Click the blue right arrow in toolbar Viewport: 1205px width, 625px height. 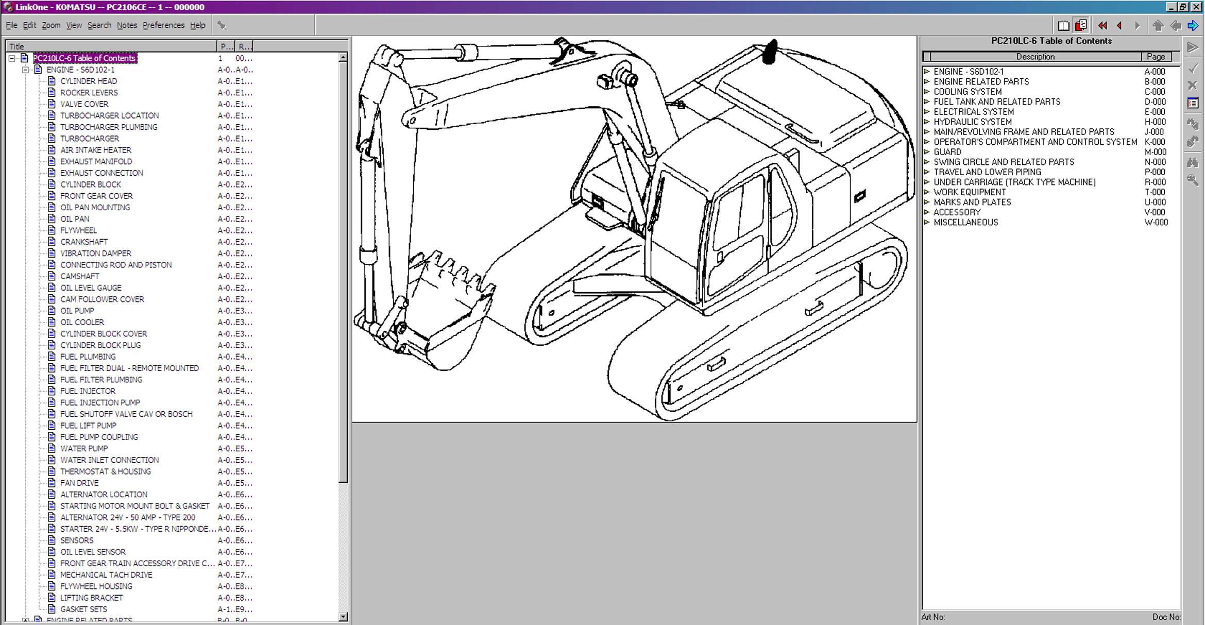tap(1193, 25)
